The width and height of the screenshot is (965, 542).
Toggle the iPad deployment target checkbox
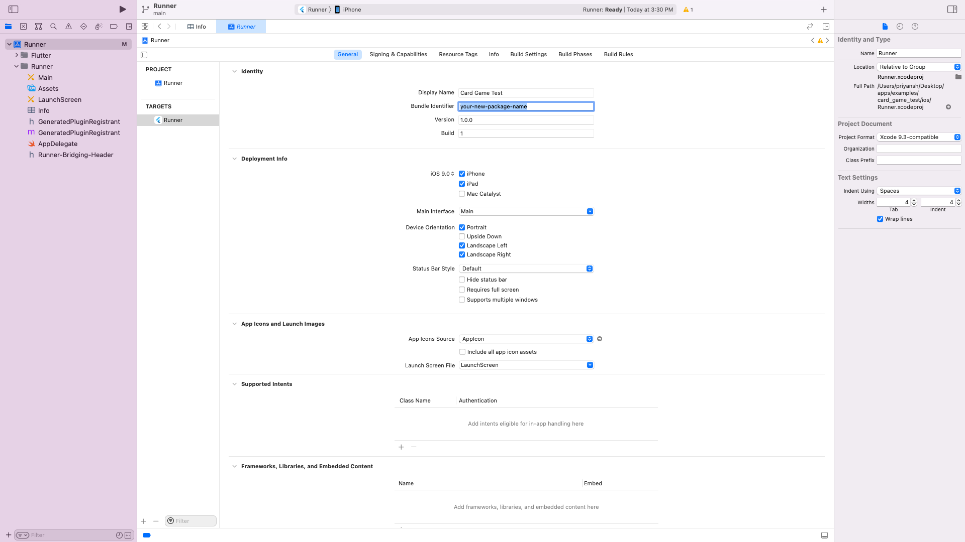point(462,183)
